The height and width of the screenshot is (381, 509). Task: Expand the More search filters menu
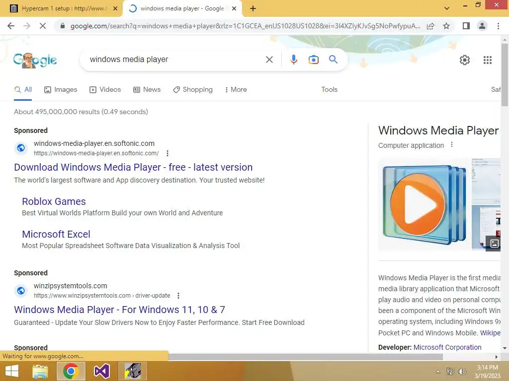tap(236, 90)
